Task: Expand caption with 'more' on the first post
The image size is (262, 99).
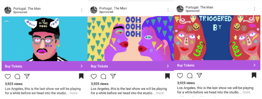Action: [x=74, y=93]
